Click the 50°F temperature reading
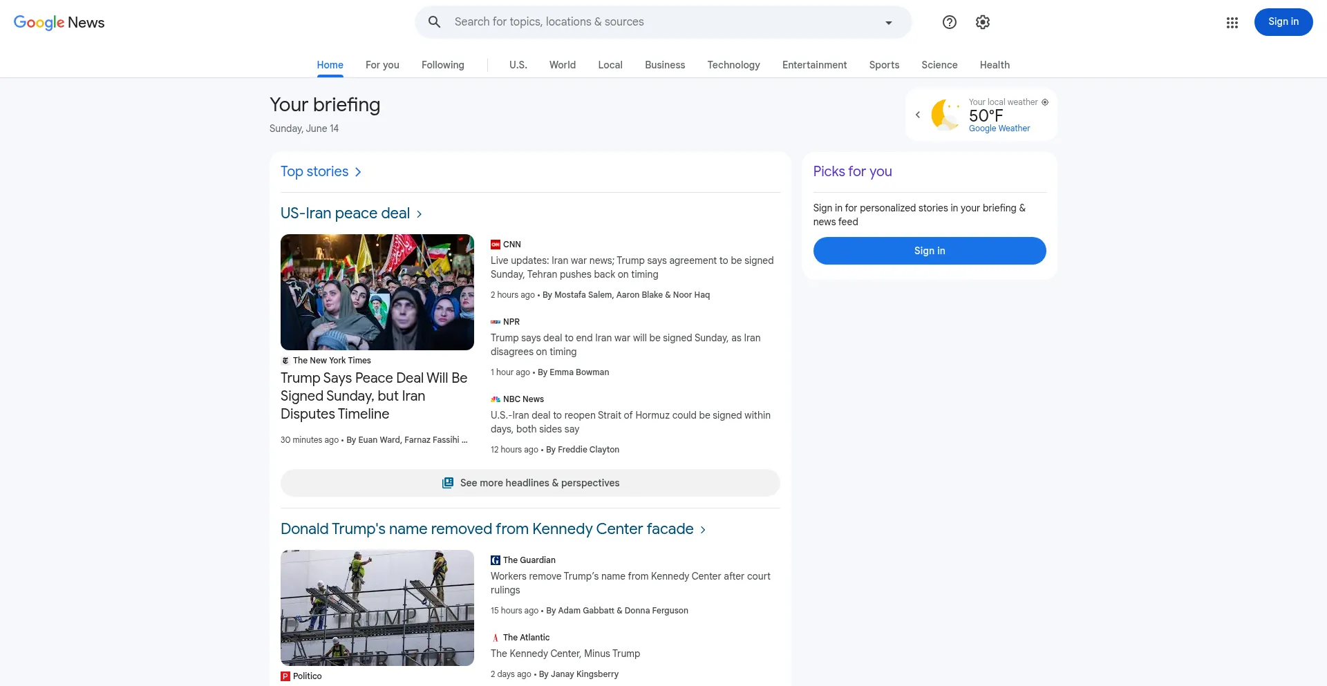Screen dimensions: 1327x686 986,115
